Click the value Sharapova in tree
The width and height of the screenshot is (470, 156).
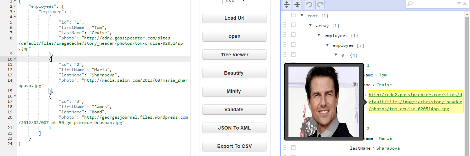388,148
